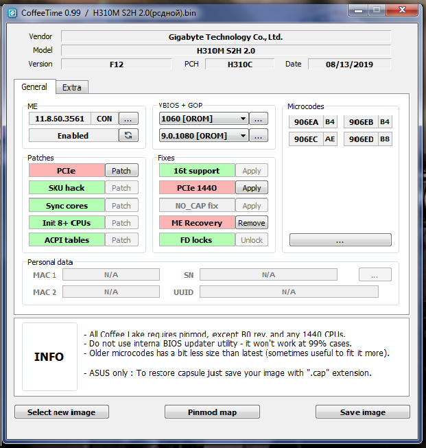Click the CoffeeTime app icon in title bar
Image resolution: width=426 pixels, height=448 pixels.
tap(12, 13)
